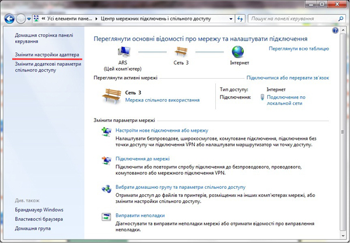Click the Сеть 3 bench icon in network map
This screenshot has width=350, height=243.
click(180, 52)
